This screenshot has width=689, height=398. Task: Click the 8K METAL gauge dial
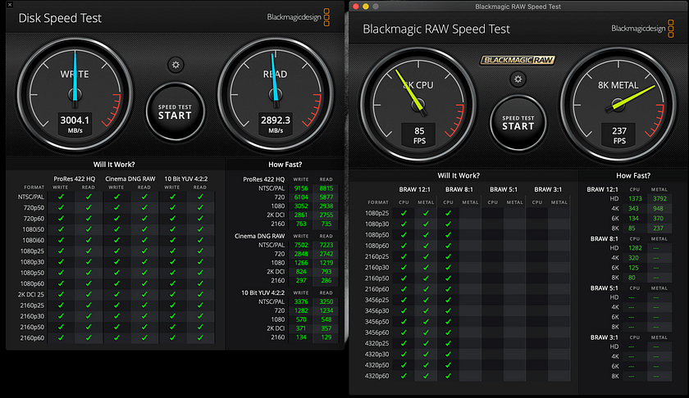pyautogui.click(x=618, y=106)
